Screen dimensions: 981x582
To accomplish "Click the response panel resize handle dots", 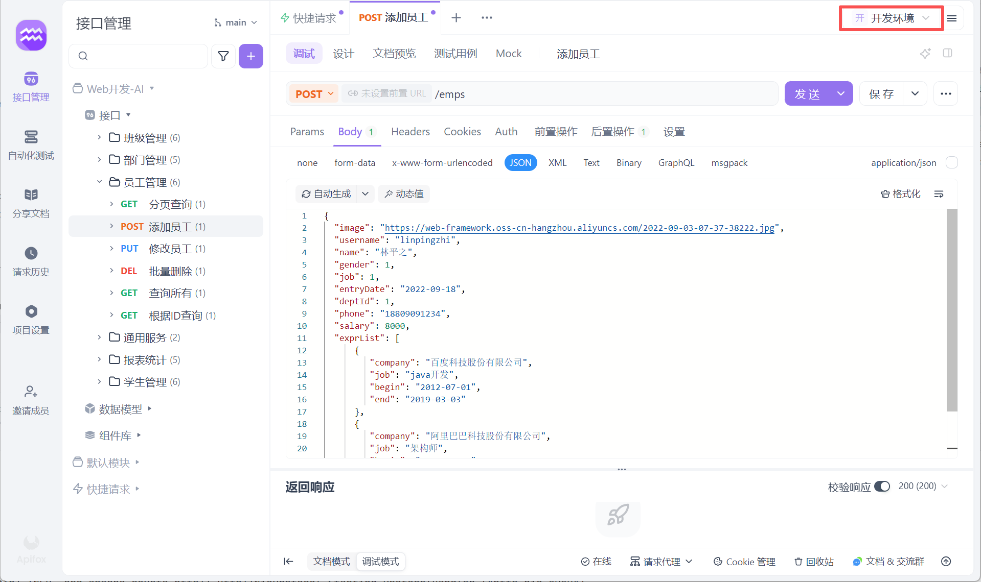I will coord(622,469).
